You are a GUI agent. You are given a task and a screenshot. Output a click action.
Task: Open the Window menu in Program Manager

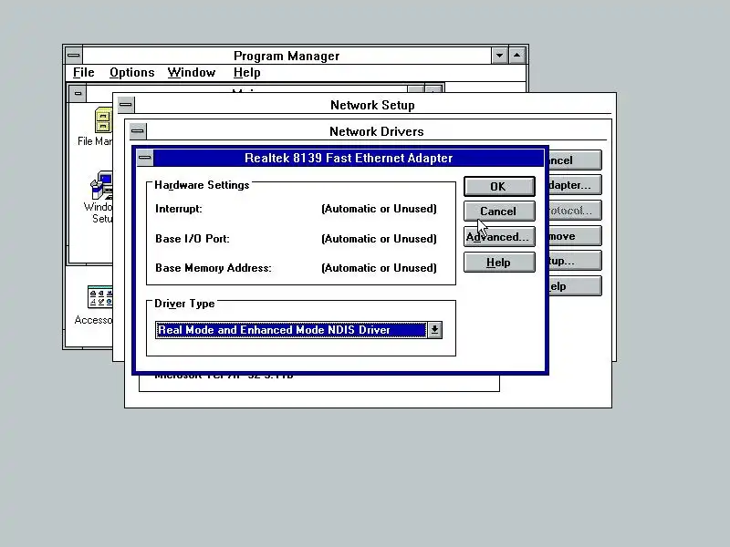(x=192, y=73)
